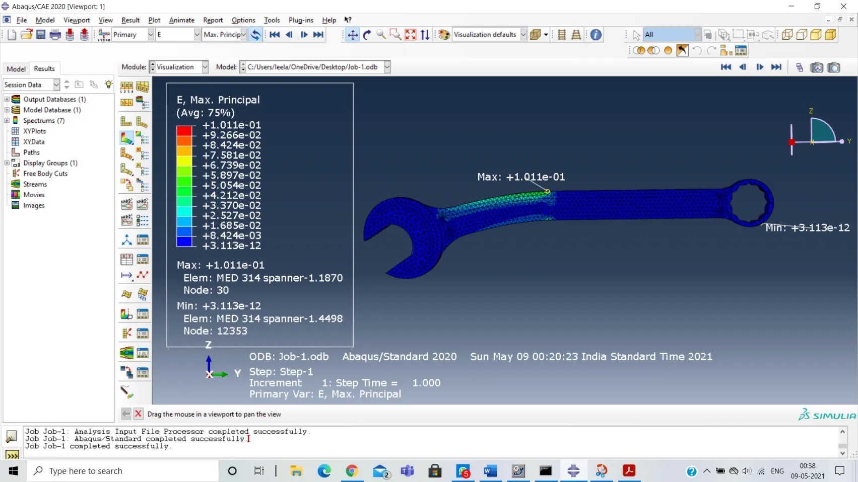This screenshot has width=858, height=482.
Task: Select the Rotate View tool
Action: tap(367, 35)
